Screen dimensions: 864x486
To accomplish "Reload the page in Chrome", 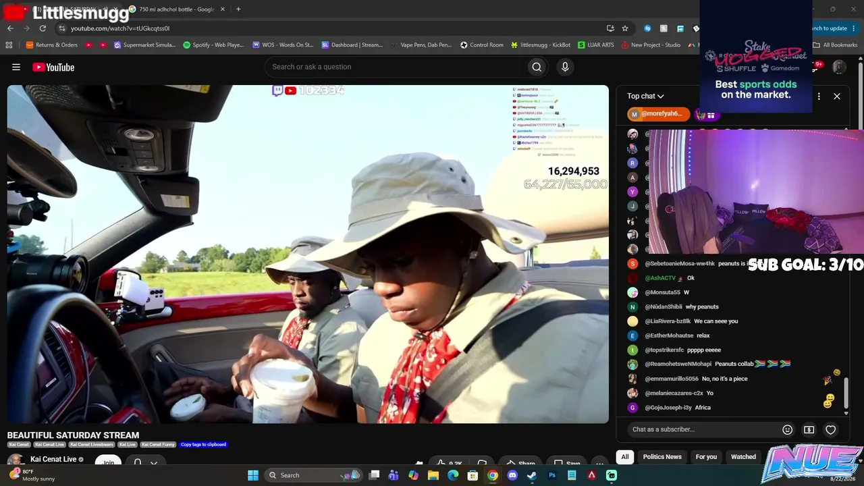I will [x=43, y=28].
